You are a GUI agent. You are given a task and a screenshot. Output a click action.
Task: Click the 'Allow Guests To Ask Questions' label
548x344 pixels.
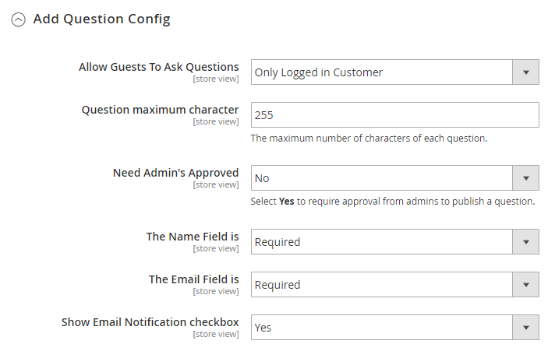(159, 67)
